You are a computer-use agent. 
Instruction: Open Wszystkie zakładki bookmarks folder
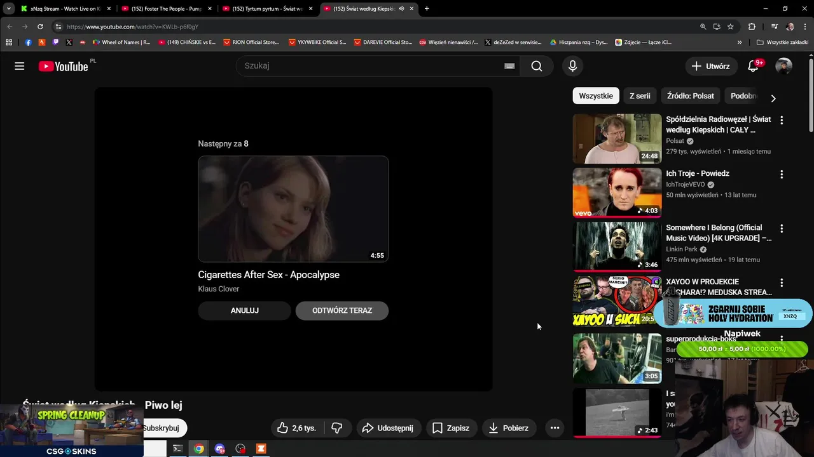[x=782, y=43]
